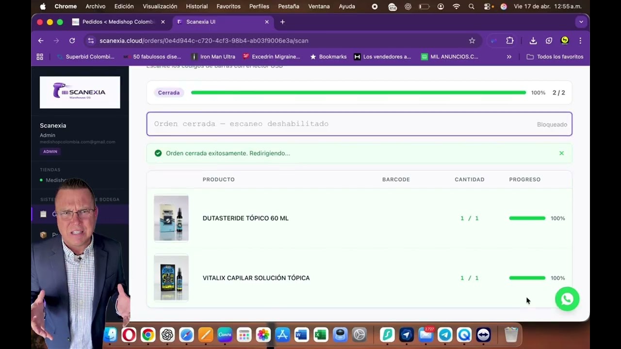Bookmark this page with the star icon
The image size is (621, 349).
[472, 41]
